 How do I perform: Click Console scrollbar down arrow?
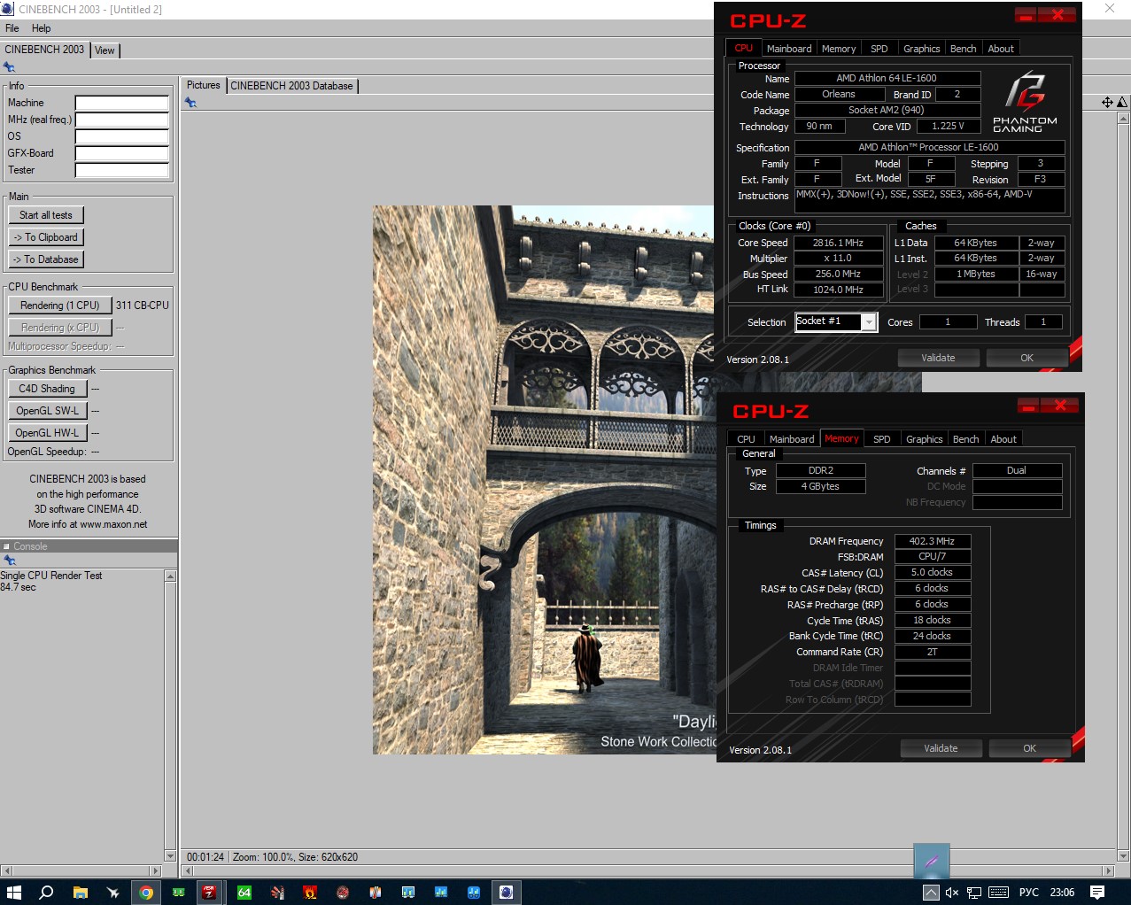[x=170, y=856]
